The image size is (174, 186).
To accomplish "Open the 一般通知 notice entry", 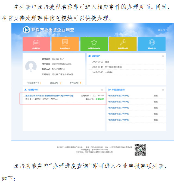I will click(x=109, y=72).
